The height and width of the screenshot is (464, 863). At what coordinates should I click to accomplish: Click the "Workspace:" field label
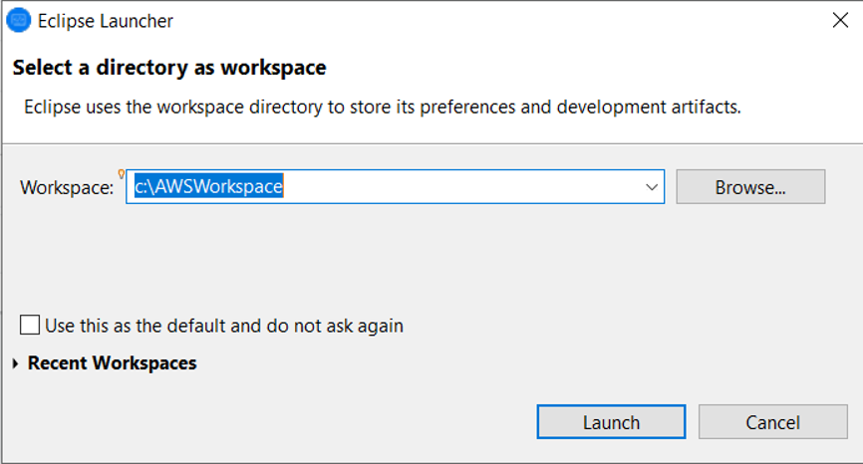click(x=67, y=187)
